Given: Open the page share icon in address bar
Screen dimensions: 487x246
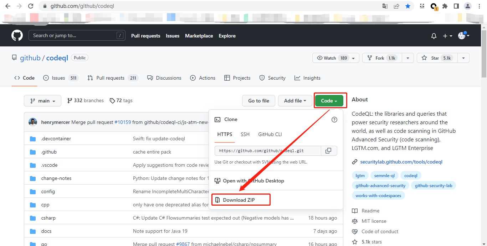Looking at the screenshot, I should [396, 6].
